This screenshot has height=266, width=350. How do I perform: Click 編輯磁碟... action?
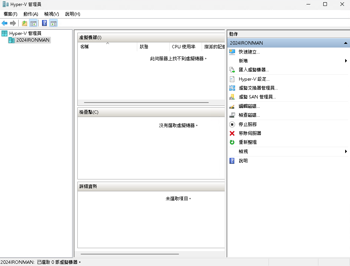[249, 106]
